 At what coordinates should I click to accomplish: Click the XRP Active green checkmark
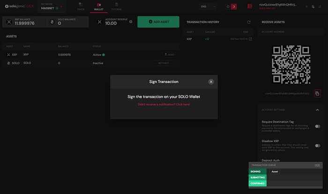click(x=104, y=55)
